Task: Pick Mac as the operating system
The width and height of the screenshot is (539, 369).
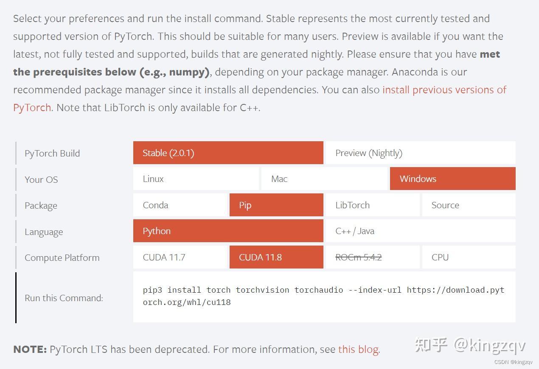Action: click(x=324, y=179)
